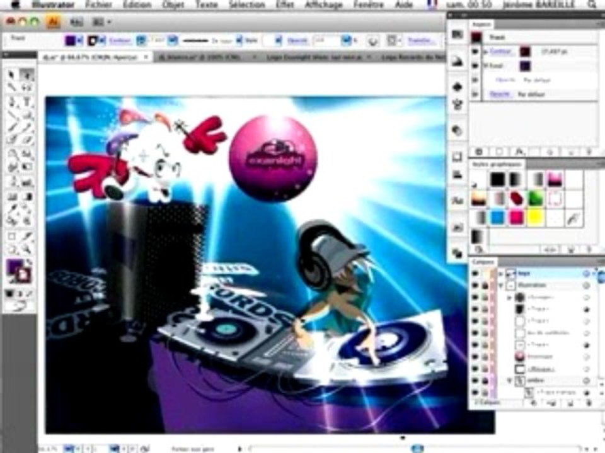Select the Hand tool
The height and width of the screenshot is (453, 605).
pos(11,250)
